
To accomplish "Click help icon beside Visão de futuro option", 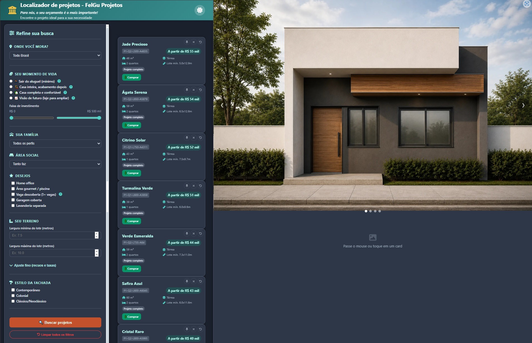I will (73, 98).
